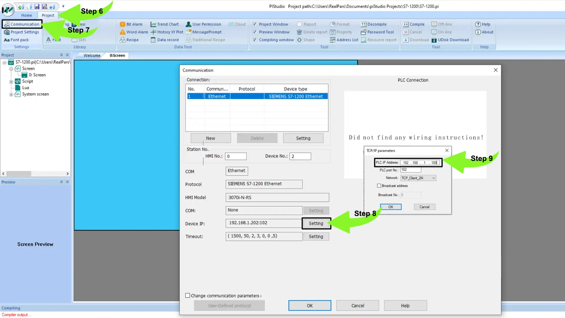Switch to the Project tab

click(x=48, y=15)
